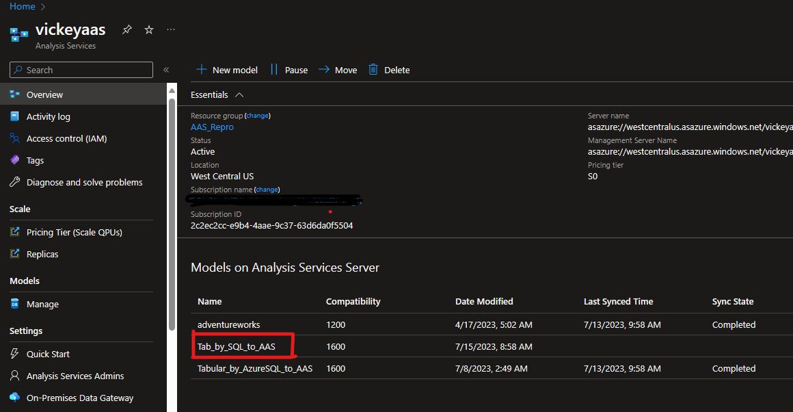Click the Compatibility column header

pyautogui.click(x=353, y=301)
